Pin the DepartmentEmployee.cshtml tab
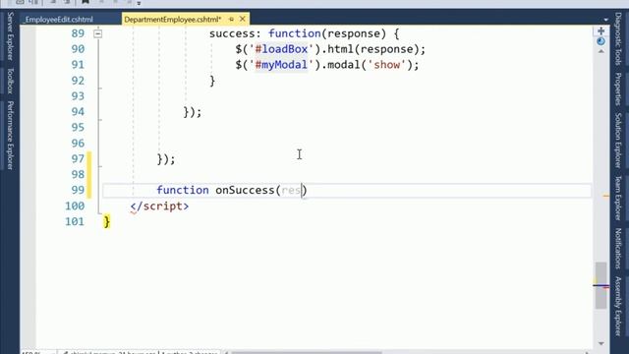This screenshot has width=629, height=354. coord(231,20)
